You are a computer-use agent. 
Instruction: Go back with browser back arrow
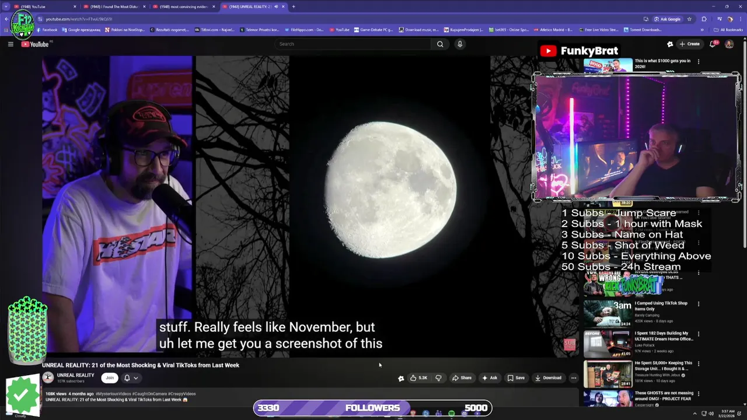point(6,19)
